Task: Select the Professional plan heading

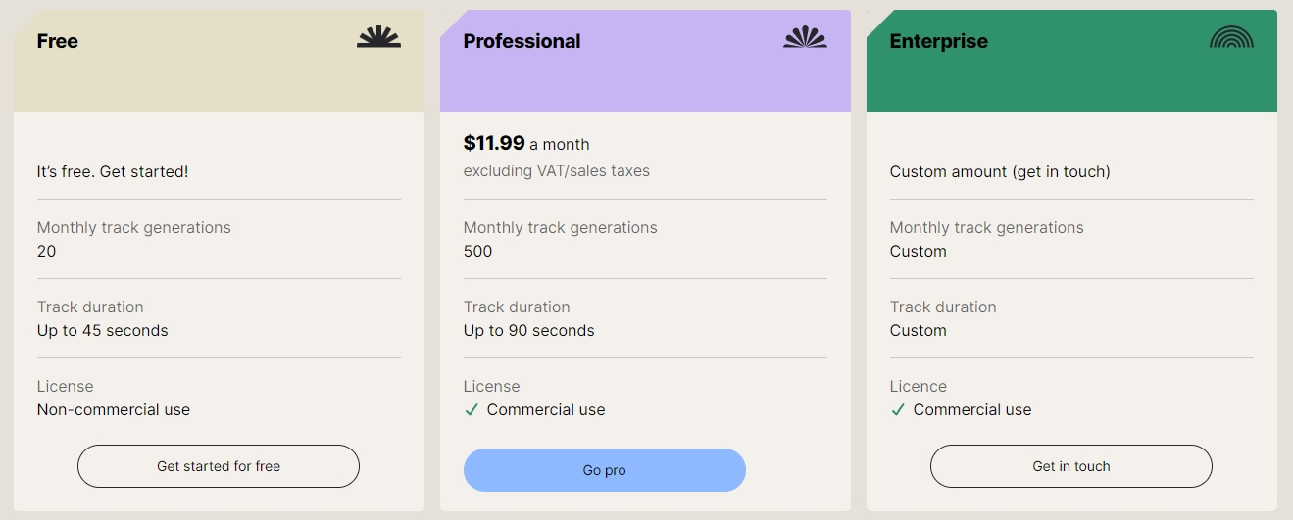Action: [x=522, y=41]
